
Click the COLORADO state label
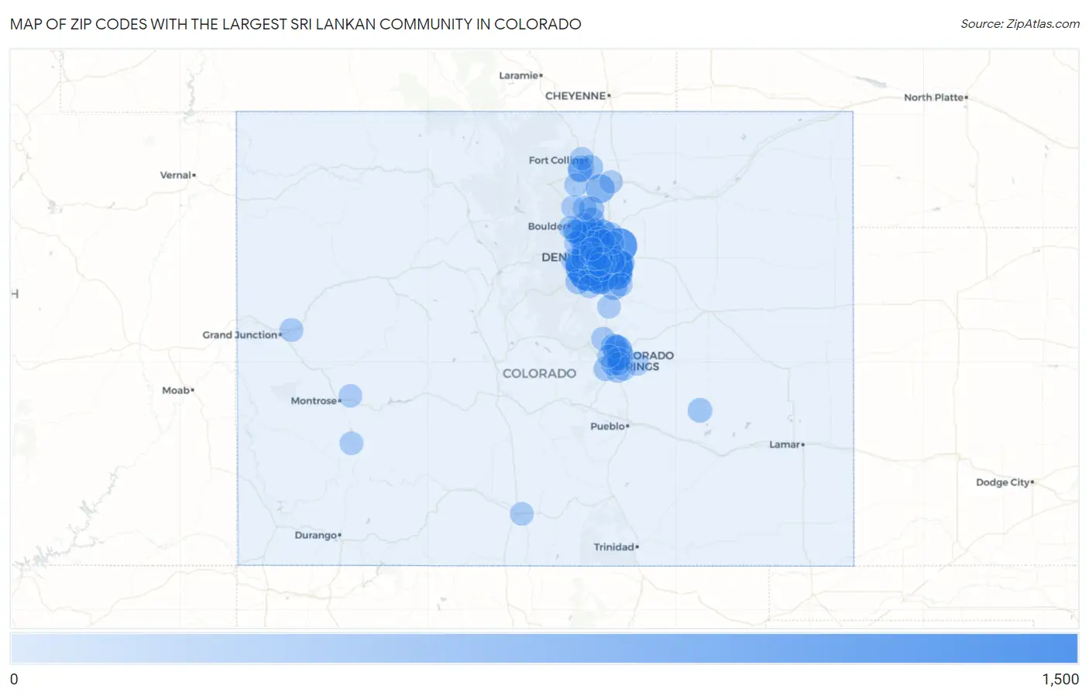[539, 373]
